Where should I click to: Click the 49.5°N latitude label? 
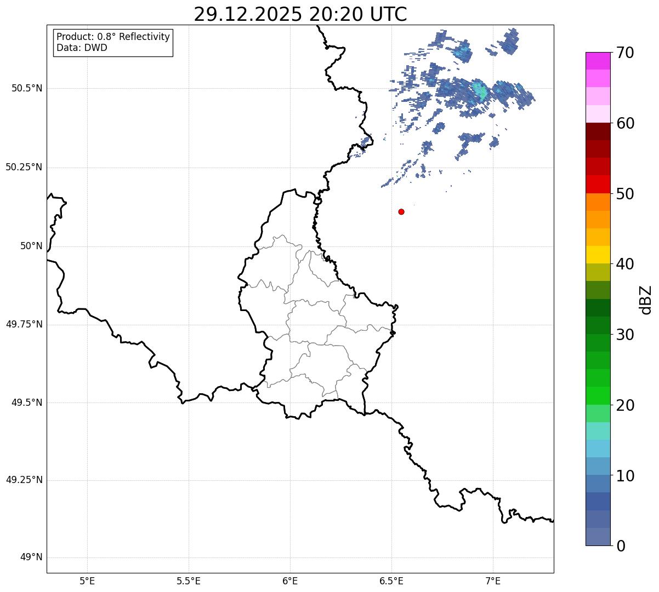pyautogui.click(x=26, y=403)
